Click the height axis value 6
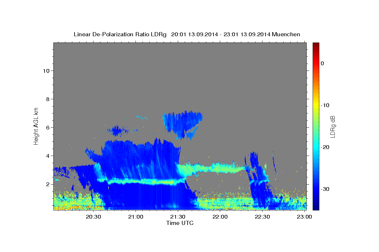The height and width of the screenshot is (252, 379). (x=47, y=127)
